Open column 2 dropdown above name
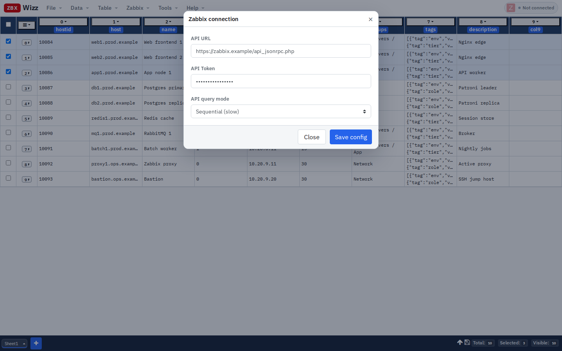 point(168,22)
